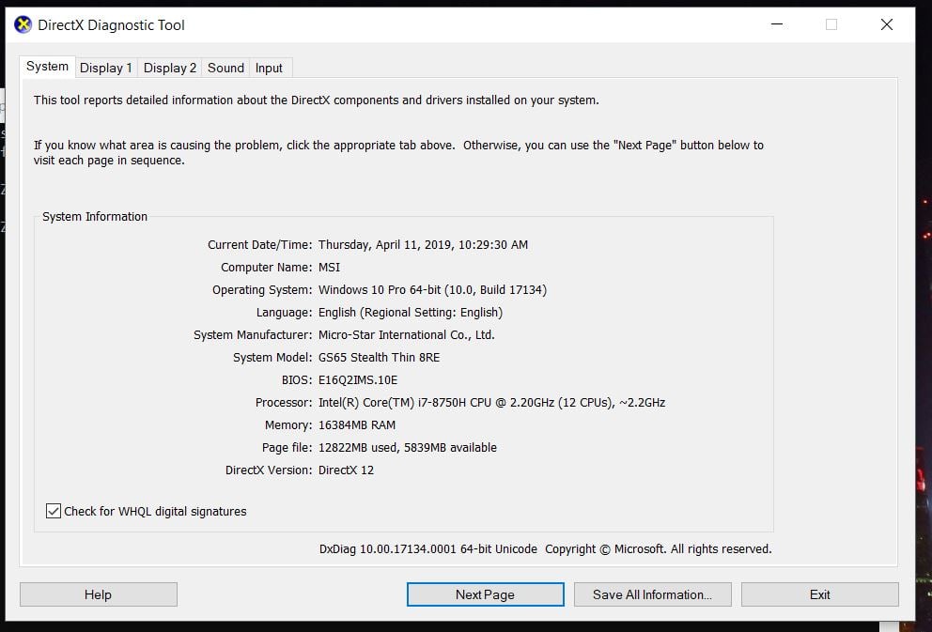
Task: Open the Display 1 tab
Action: click(106, 68)
